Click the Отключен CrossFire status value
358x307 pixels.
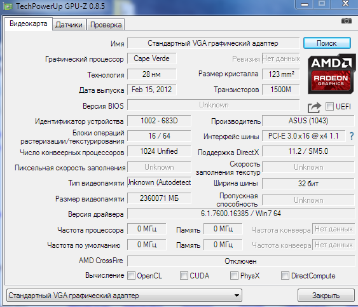241,261
